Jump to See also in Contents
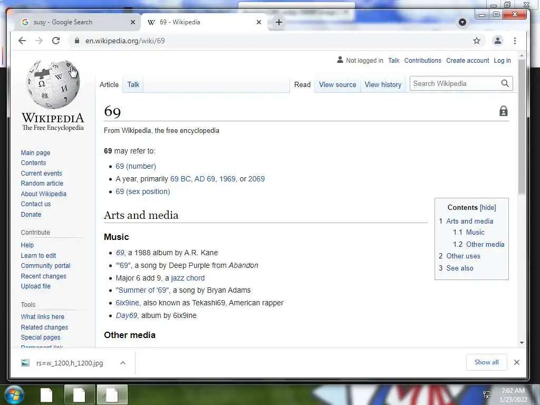Viewport: 540px width, 405px height. coord(460,268)
